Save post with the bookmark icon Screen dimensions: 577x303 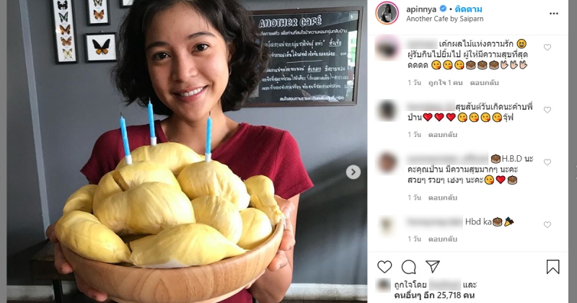point(552,267)
